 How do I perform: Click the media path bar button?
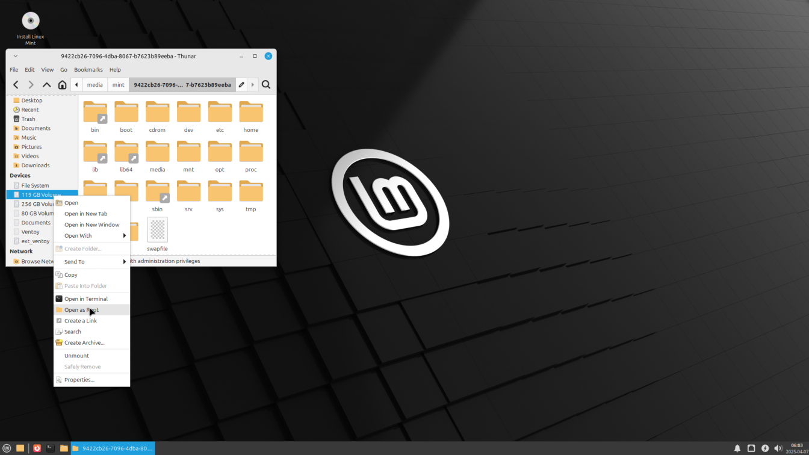click(x=95, y=85)
